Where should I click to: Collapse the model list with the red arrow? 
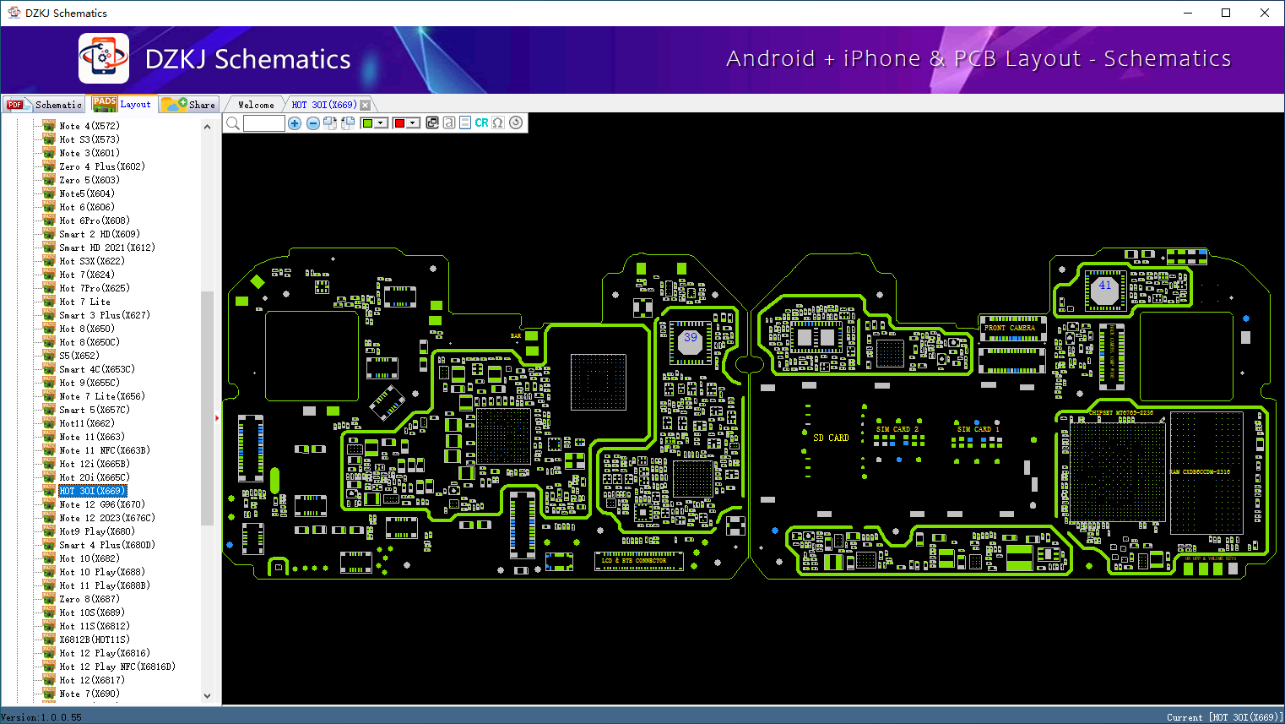(217, 417)
